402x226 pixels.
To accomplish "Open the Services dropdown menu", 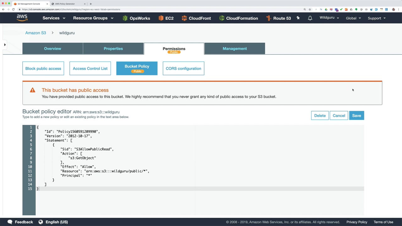I will (54, 18).
